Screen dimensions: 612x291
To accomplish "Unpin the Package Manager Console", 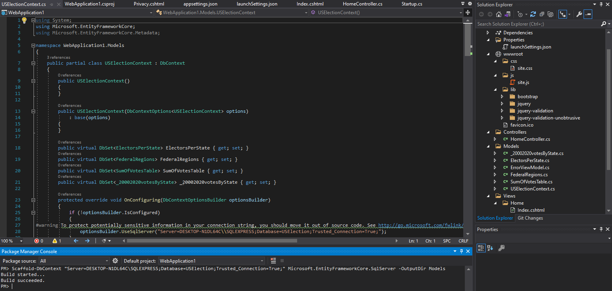I will [461, 251].
